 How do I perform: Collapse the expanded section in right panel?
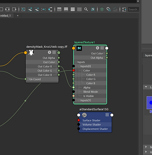tap(146, 87)
